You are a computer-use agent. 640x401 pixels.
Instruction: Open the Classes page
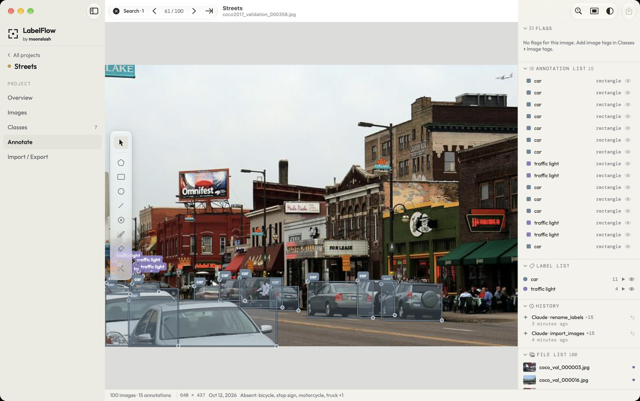click(x=52, y=127)
